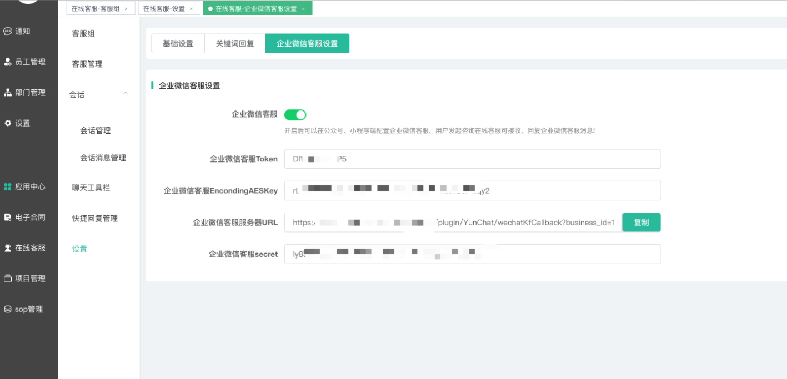The height and width of the screenshot is (379, 787).
Task: Close the 在线客服-客服组 tab
Action: coord(126,9)
